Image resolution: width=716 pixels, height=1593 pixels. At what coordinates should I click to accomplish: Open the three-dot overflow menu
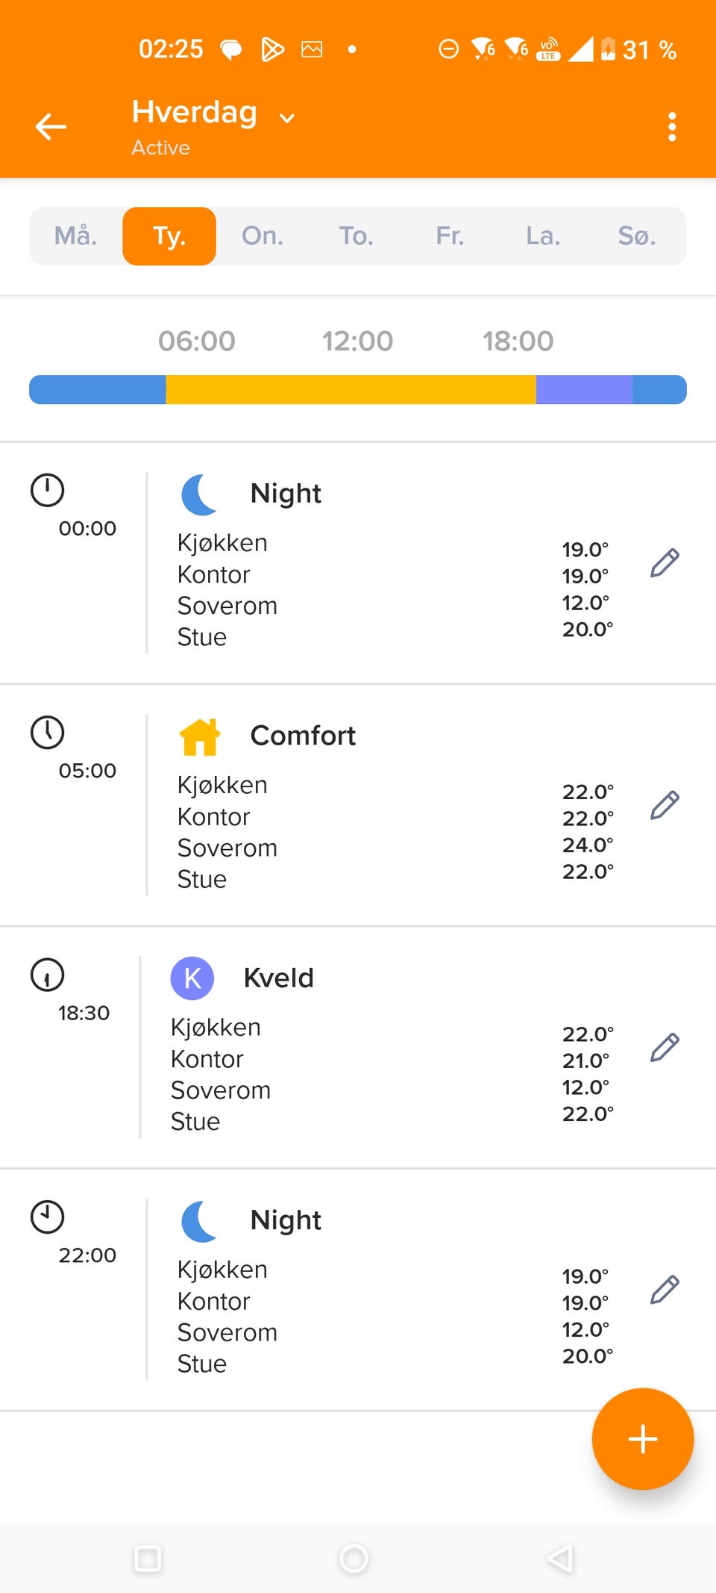[672, 127]
